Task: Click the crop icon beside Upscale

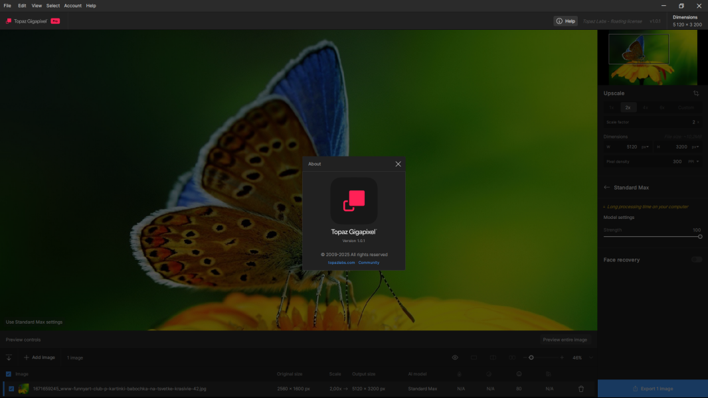Action: coord(696,94)
